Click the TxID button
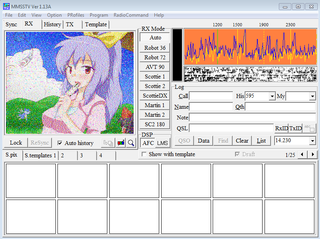 [x=296, y=128]
